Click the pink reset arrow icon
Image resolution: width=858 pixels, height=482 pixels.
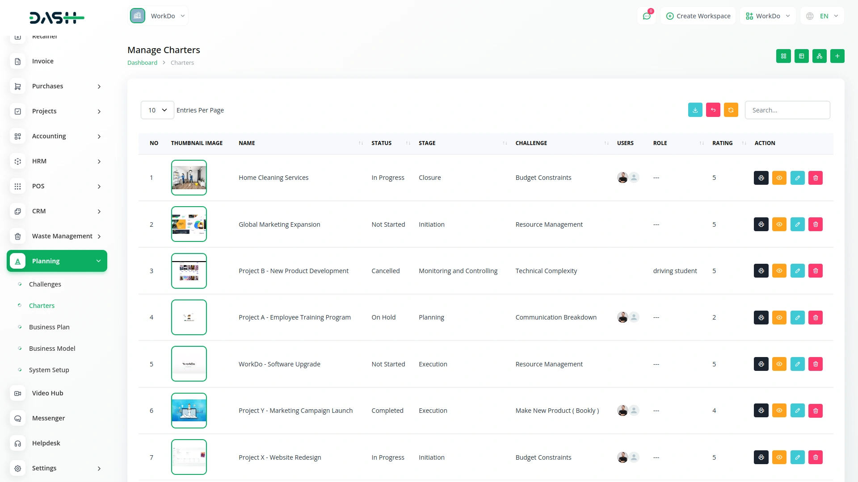point(713,110)
